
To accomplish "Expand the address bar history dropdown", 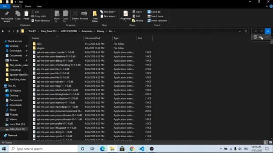I will click(x=240, y=31).
